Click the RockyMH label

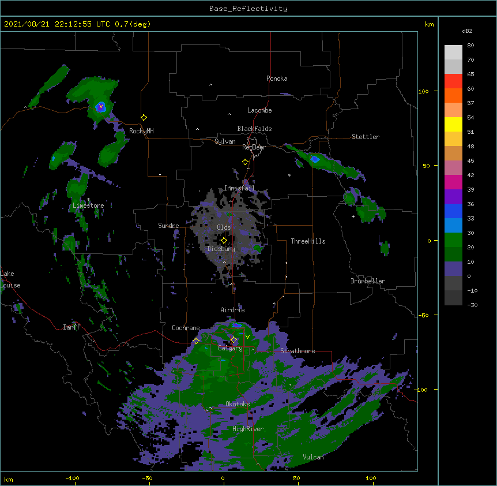click(141, 131)
